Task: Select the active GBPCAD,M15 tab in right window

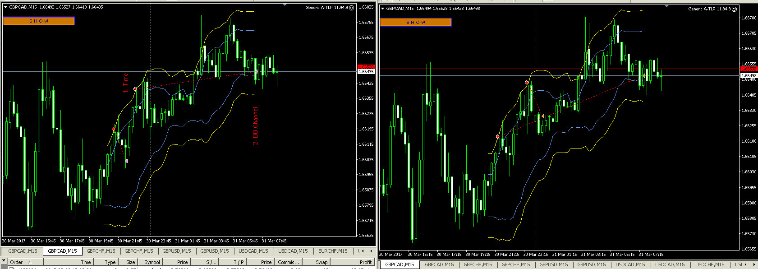Action: click(400, 264)
